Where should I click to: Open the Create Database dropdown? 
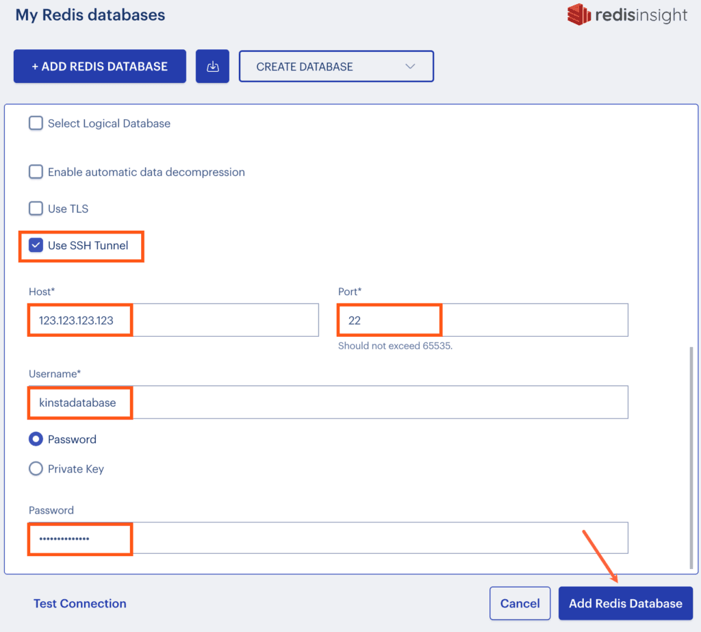(336, 66)
